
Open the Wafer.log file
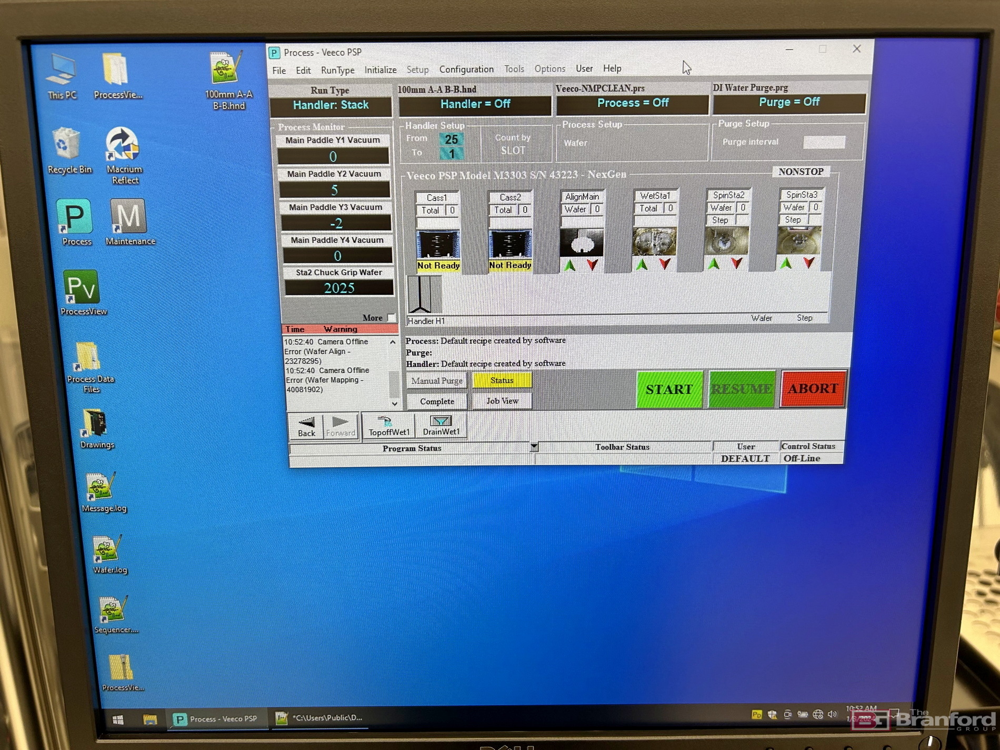(x=109, y=554)
